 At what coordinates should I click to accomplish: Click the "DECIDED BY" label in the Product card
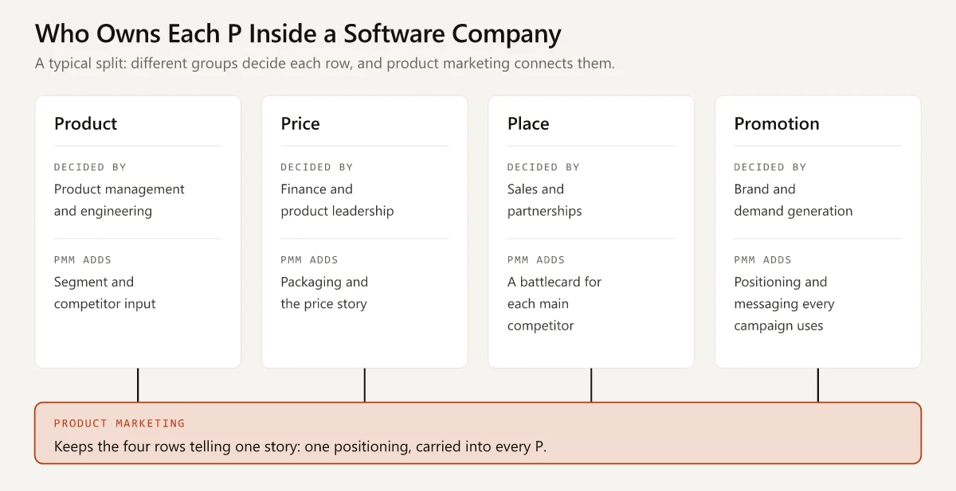tap(90, 167)
